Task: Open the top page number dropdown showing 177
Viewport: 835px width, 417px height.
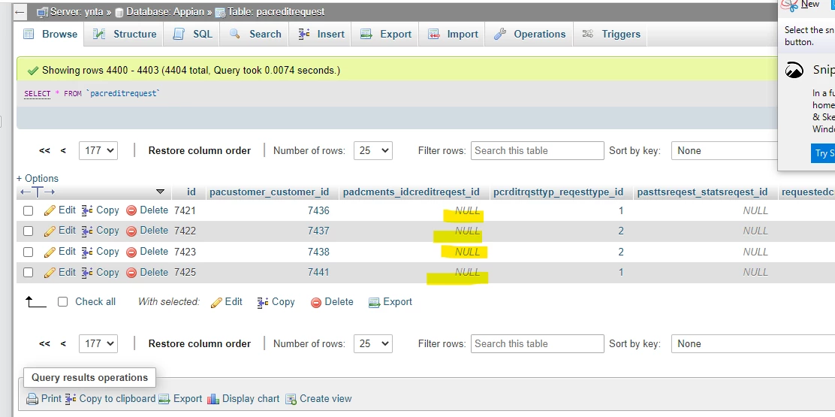Action: pyautogui.click(x=98, y=151)
